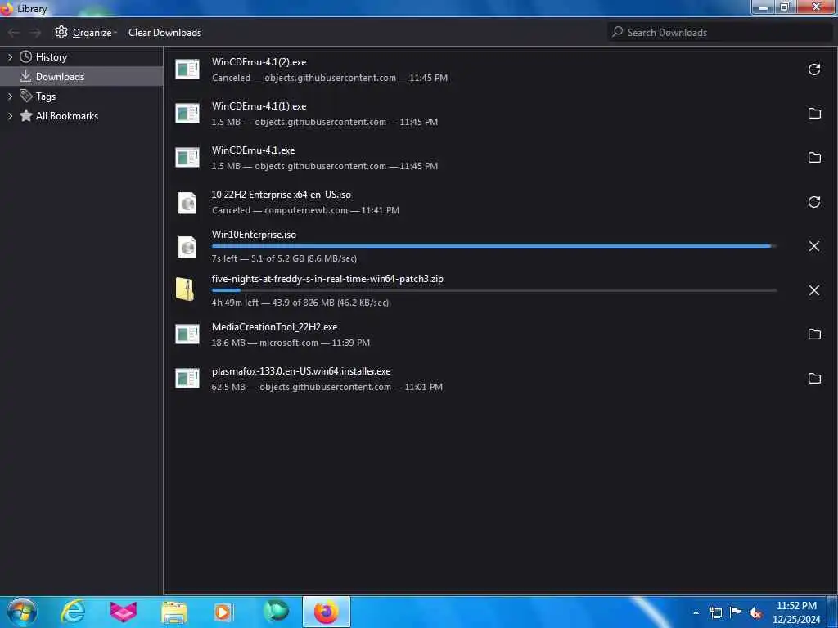Click the WinCDEmu-4.1(2).exe file icon
Viewport: 838px width, 628px height.
tap(187, 70)
